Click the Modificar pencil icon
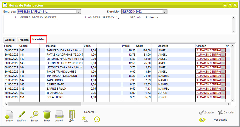This screenshot has height=127, width=240. point(22,114)
